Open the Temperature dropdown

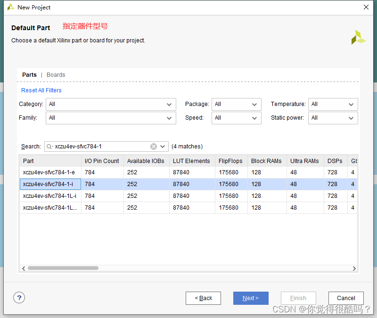333,104
